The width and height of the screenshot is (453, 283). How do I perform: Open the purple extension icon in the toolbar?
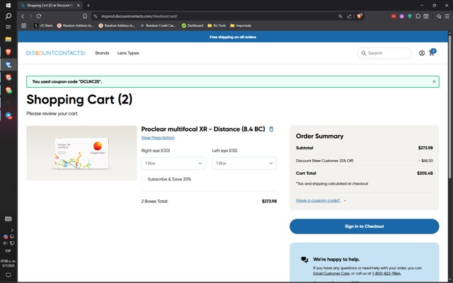pyautogui.click(x=401, y=16)
